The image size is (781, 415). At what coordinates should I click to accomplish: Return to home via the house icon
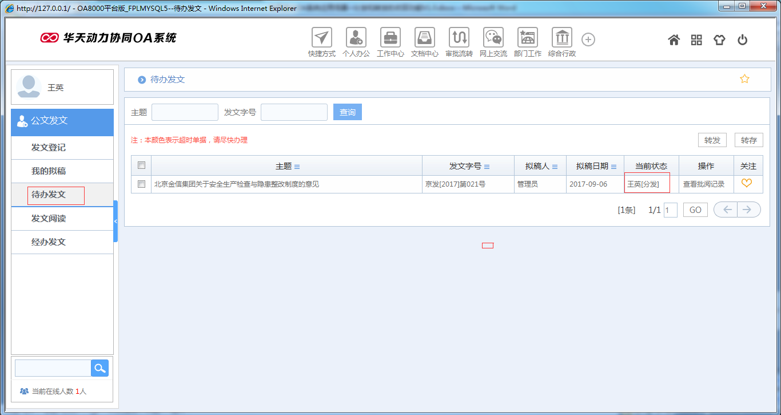point(674,39)
